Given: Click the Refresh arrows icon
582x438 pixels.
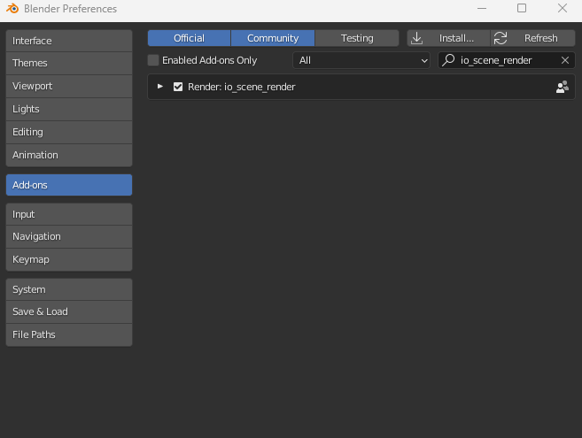Looking at the screenshot, I should (501, 38).
